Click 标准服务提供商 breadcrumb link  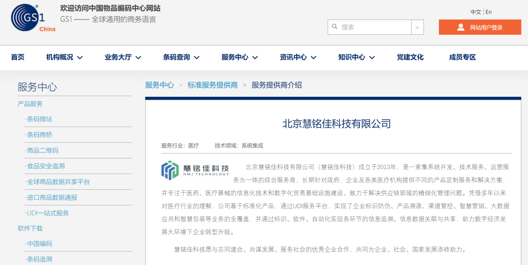[213, 85]
